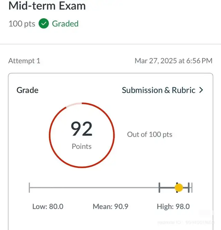Click the red progress ring arc
The height and width of the screenshot is (230, 221).
coord(114,135)
